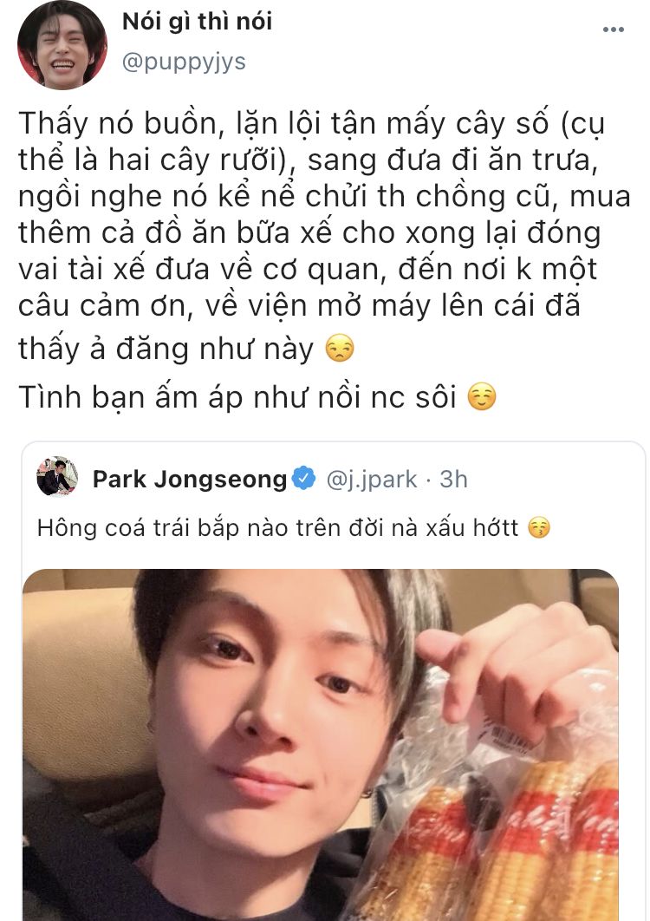Click the smiling emoji after "nồi nc sôi"
Image resolution: width=650 pixels, height=921 pixels.
(482, 396)
